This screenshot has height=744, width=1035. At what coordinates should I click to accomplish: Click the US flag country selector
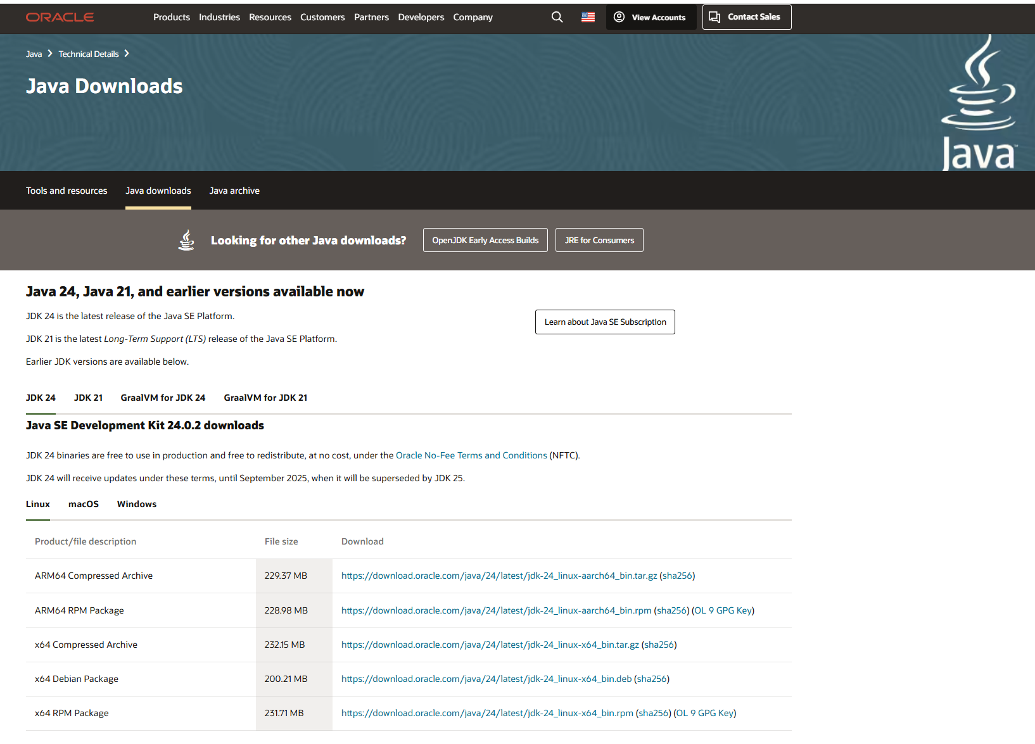[588, 17]
